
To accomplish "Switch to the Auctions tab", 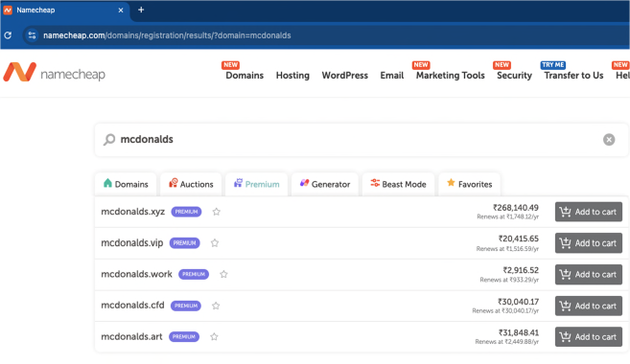I will click(x=191, y=184).
